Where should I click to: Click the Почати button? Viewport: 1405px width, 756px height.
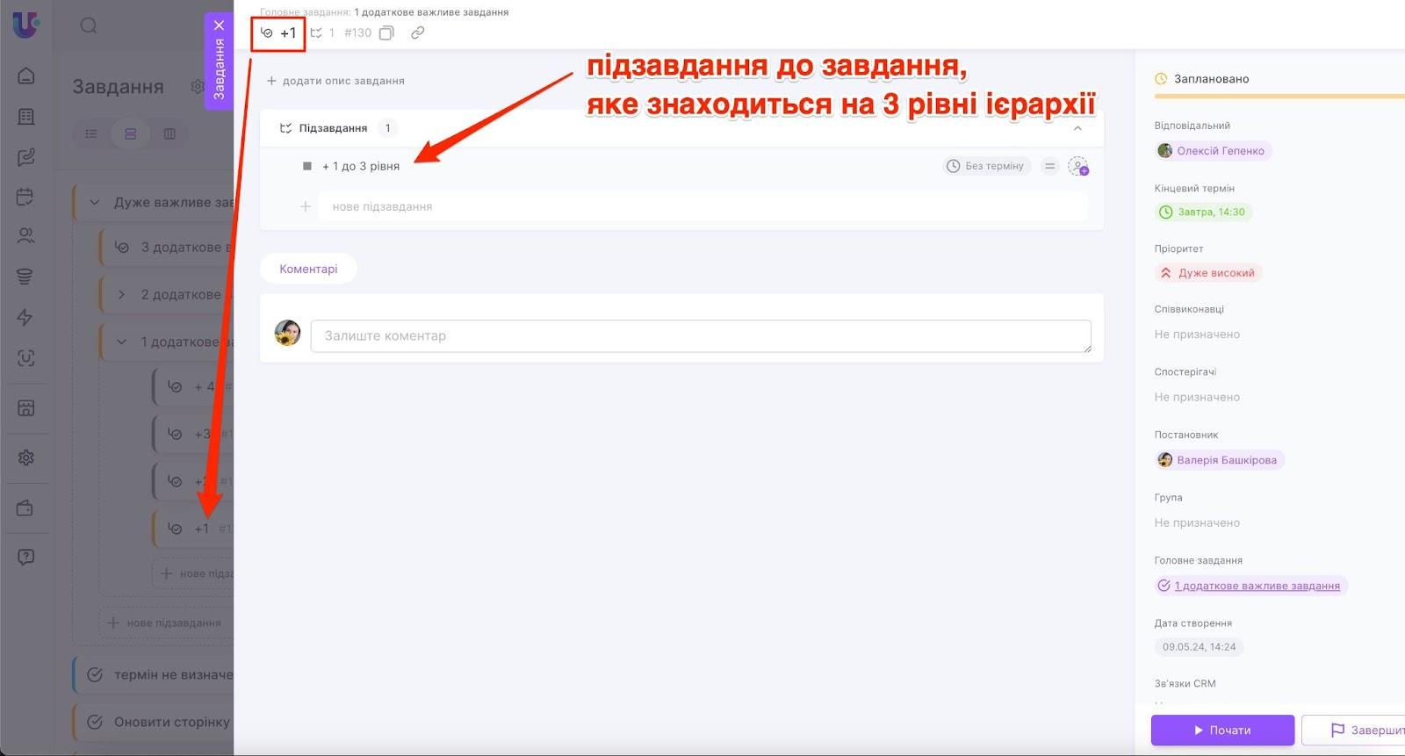[x=1221, y=730]
